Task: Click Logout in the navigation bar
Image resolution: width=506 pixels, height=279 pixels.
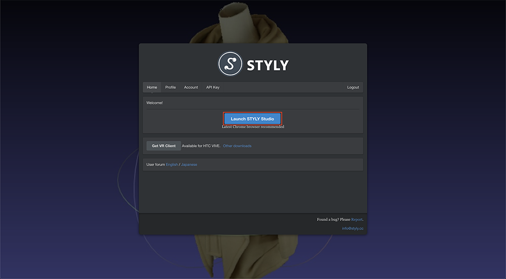Action: pos(353,87)
